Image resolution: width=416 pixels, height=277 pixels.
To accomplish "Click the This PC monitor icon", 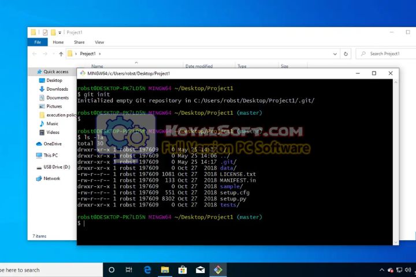I will click(39, 155).
